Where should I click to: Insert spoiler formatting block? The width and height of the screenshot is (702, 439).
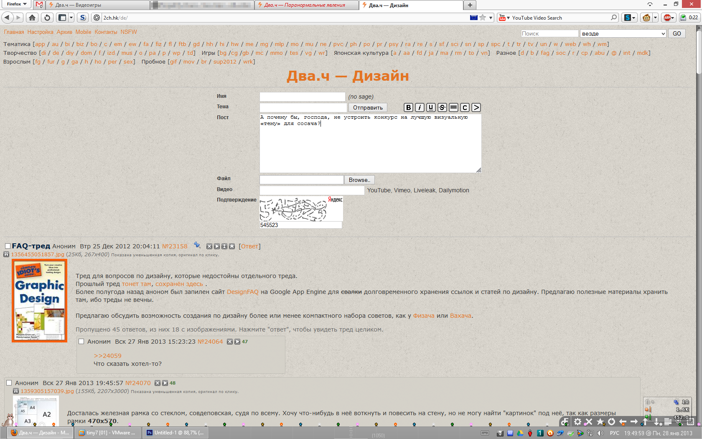[454, 107]
